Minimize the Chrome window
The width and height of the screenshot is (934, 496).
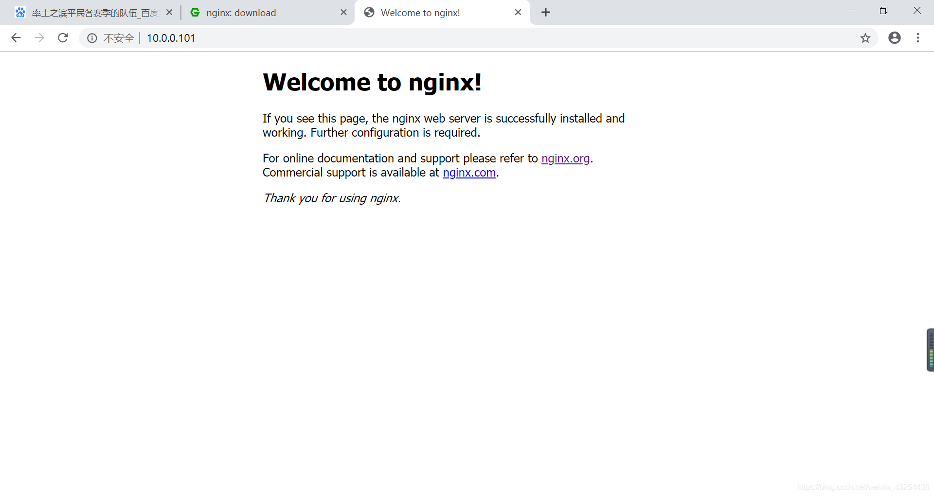[x=850, y=11]
